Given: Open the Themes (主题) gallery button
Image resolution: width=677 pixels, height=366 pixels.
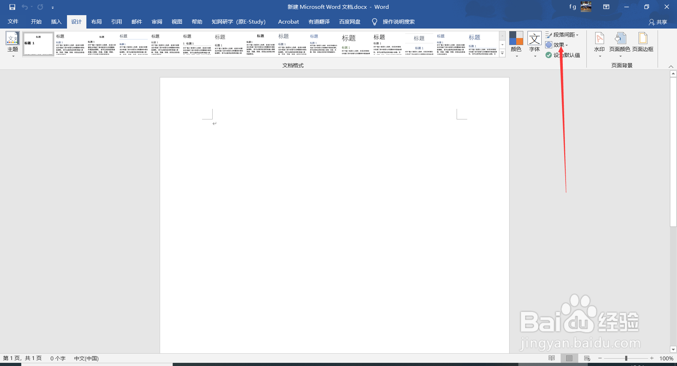Looking at the screenshot, I should (13, 44).
